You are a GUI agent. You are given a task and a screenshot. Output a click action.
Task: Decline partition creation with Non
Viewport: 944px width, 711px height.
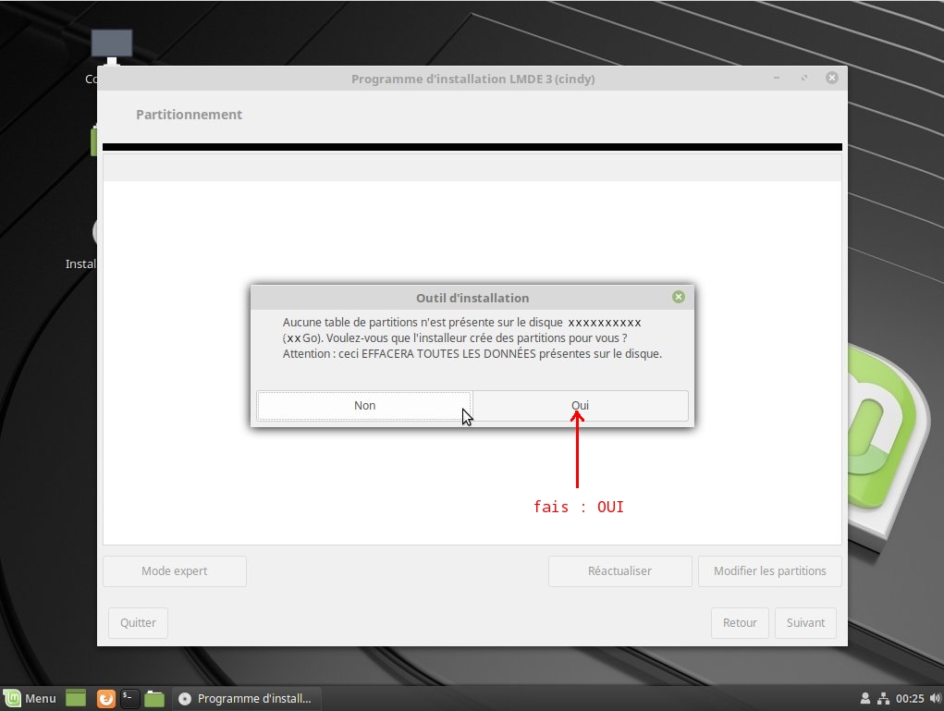pyautogui.click(x=364, y=406)
